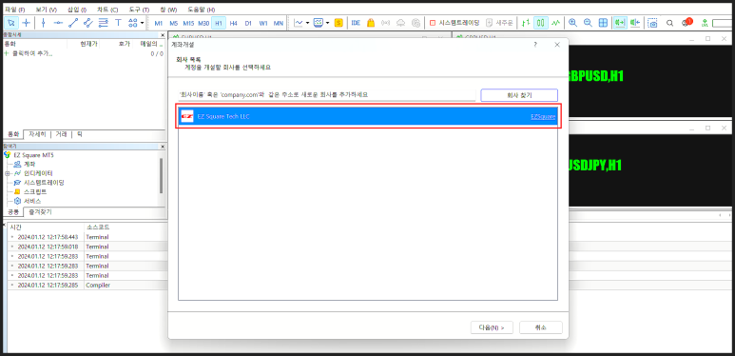The width and height of the screenshot is (735, 356).
Task: Toggle the 시스템트레이딩 algo trading button
Action: click(455, 23)
